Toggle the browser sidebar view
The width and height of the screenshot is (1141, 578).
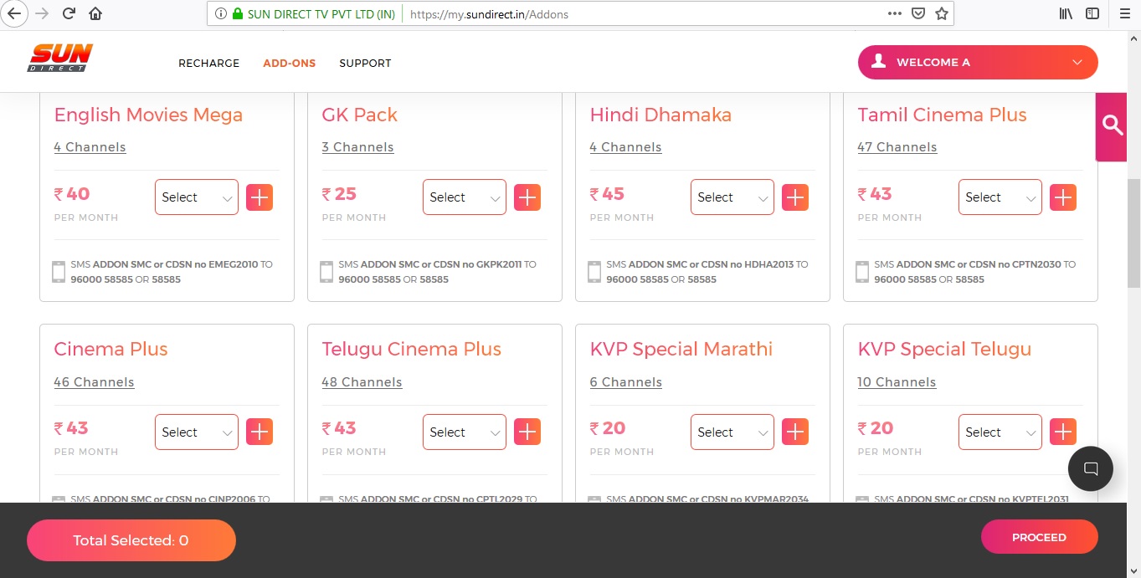pos(1092,13)
